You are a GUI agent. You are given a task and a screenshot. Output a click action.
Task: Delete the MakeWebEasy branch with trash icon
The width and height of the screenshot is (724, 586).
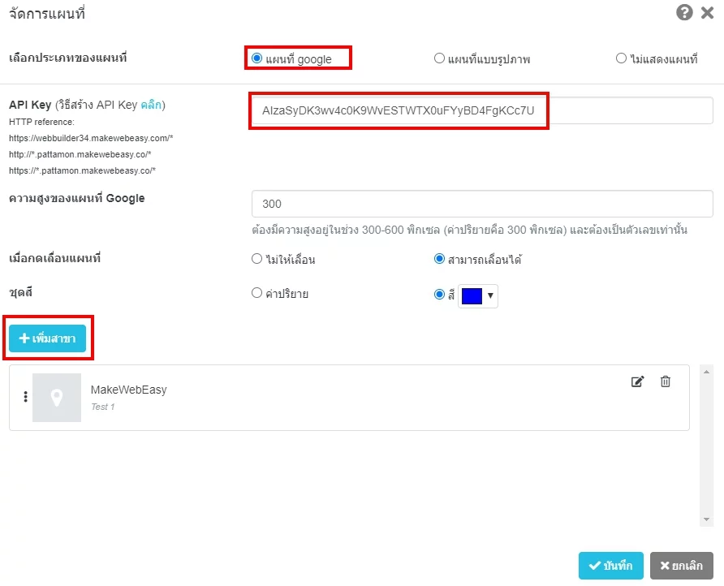click(666, 381)
